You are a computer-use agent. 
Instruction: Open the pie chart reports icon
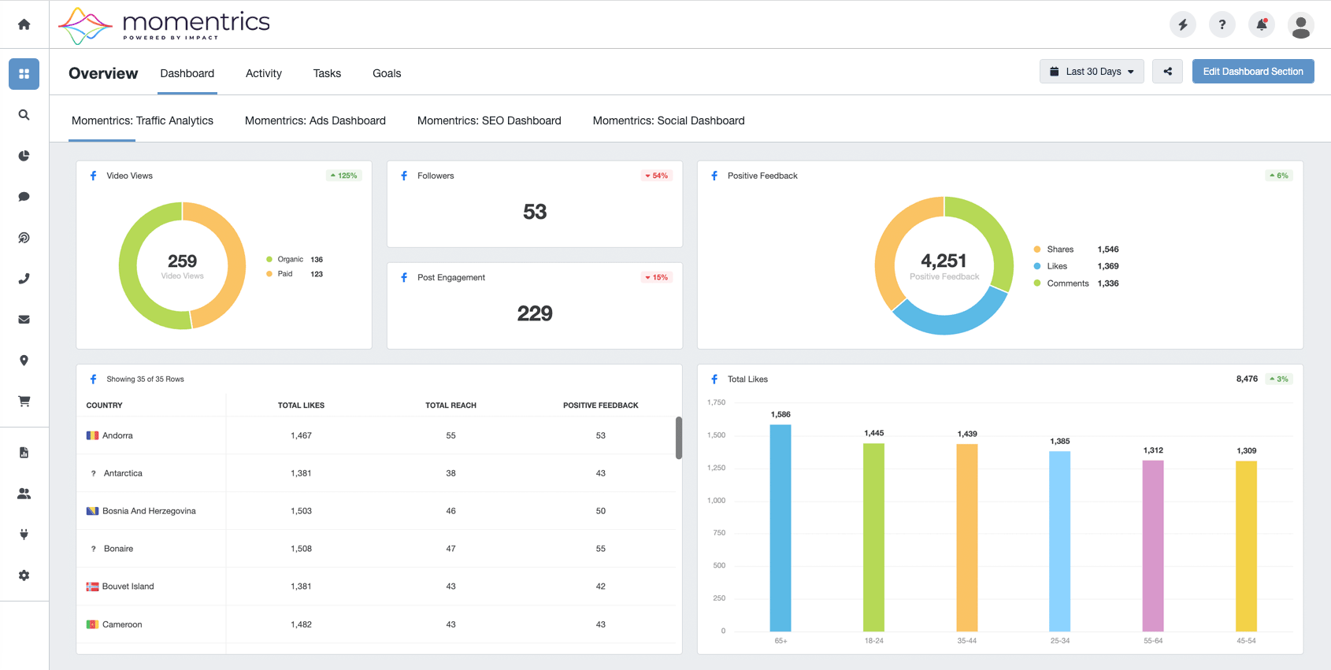[24, 156]
